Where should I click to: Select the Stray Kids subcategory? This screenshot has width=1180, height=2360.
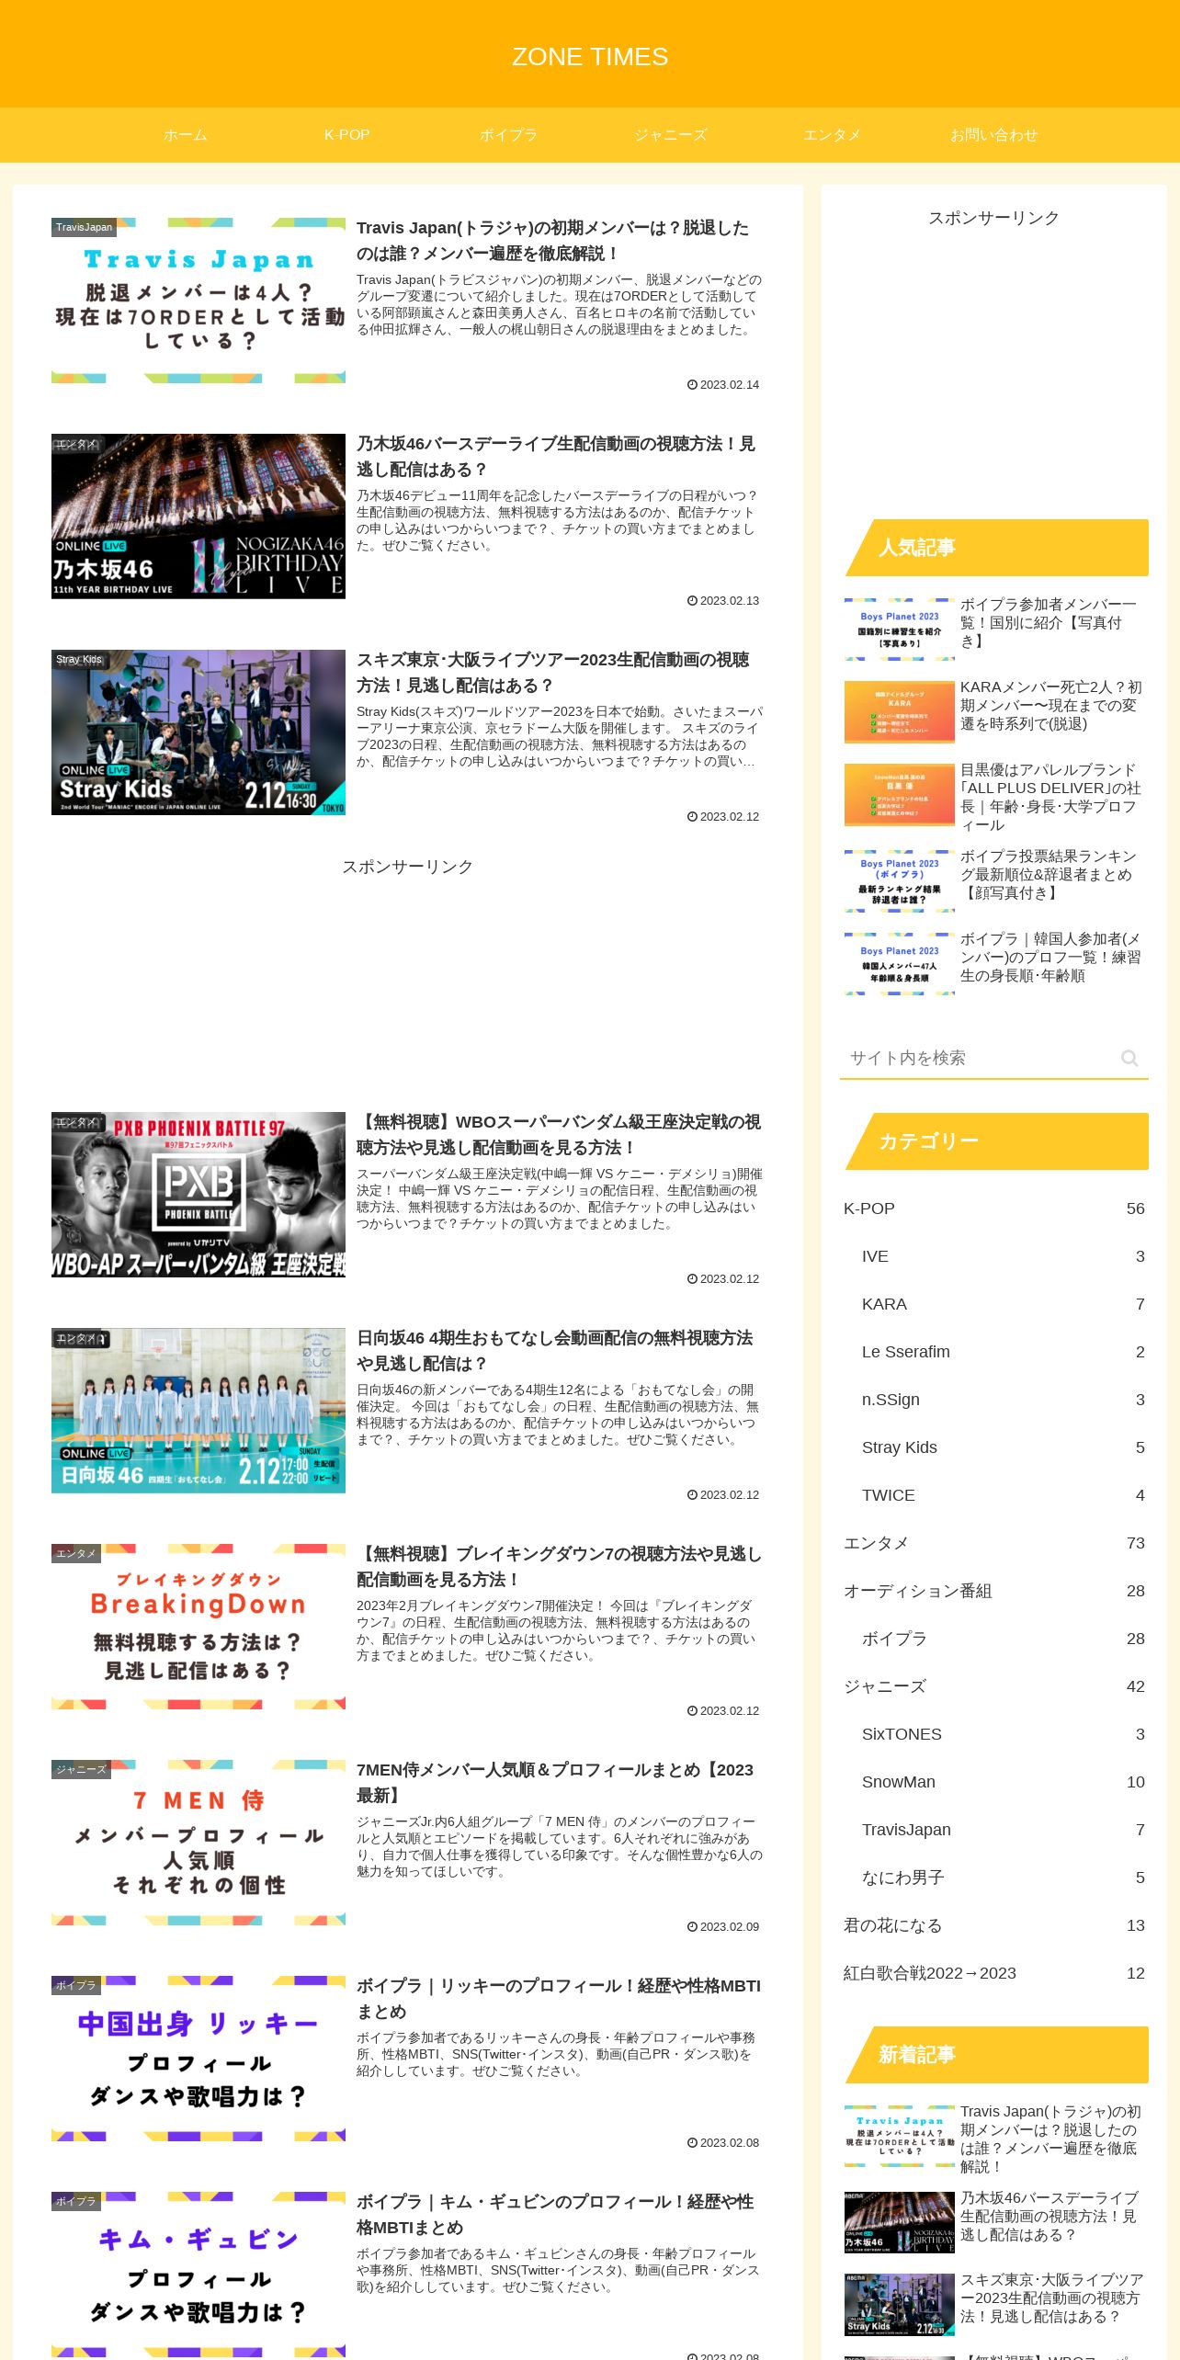[1004, 1447]
